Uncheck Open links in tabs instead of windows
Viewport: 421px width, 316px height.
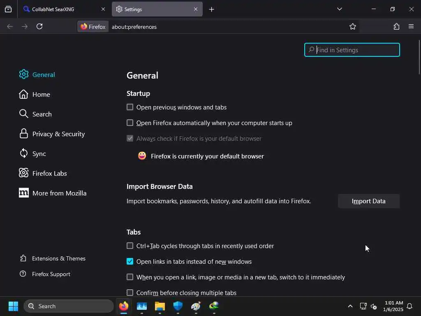(130, 261)
